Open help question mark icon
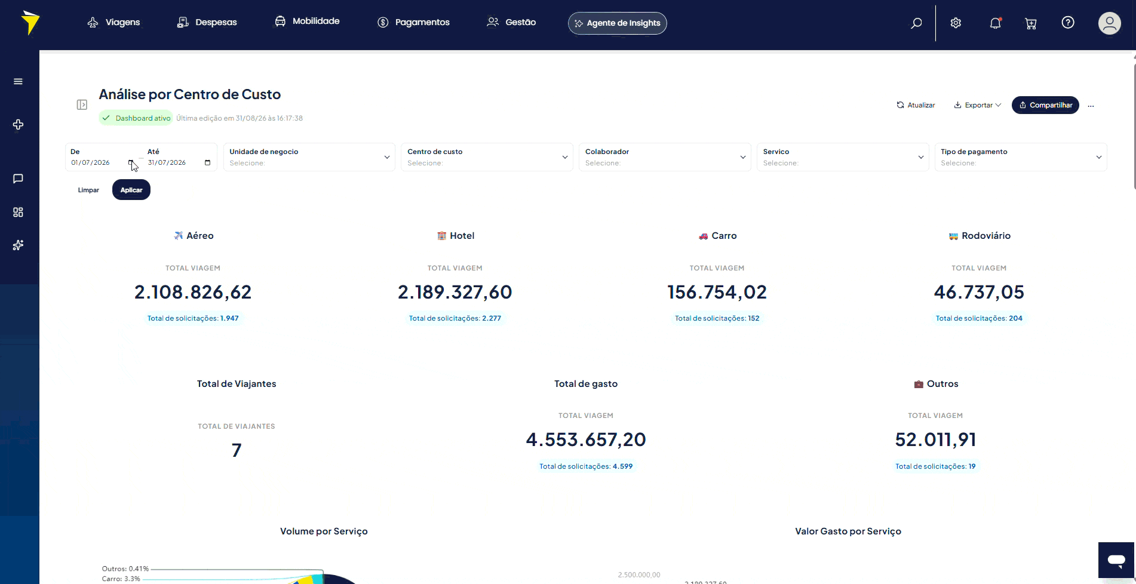The width and height of the screenshot is (1136, 584). 1068,23
